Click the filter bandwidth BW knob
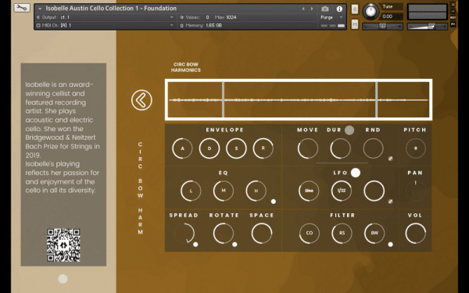 (374, 233)
